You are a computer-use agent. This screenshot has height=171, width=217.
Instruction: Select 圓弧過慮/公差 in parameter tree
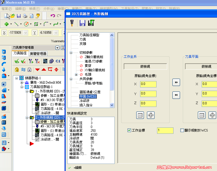point(90,92)
